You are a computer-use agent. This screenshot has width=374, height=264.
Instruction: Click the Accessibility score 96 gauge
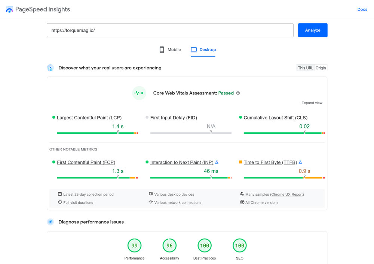(169, 246)
